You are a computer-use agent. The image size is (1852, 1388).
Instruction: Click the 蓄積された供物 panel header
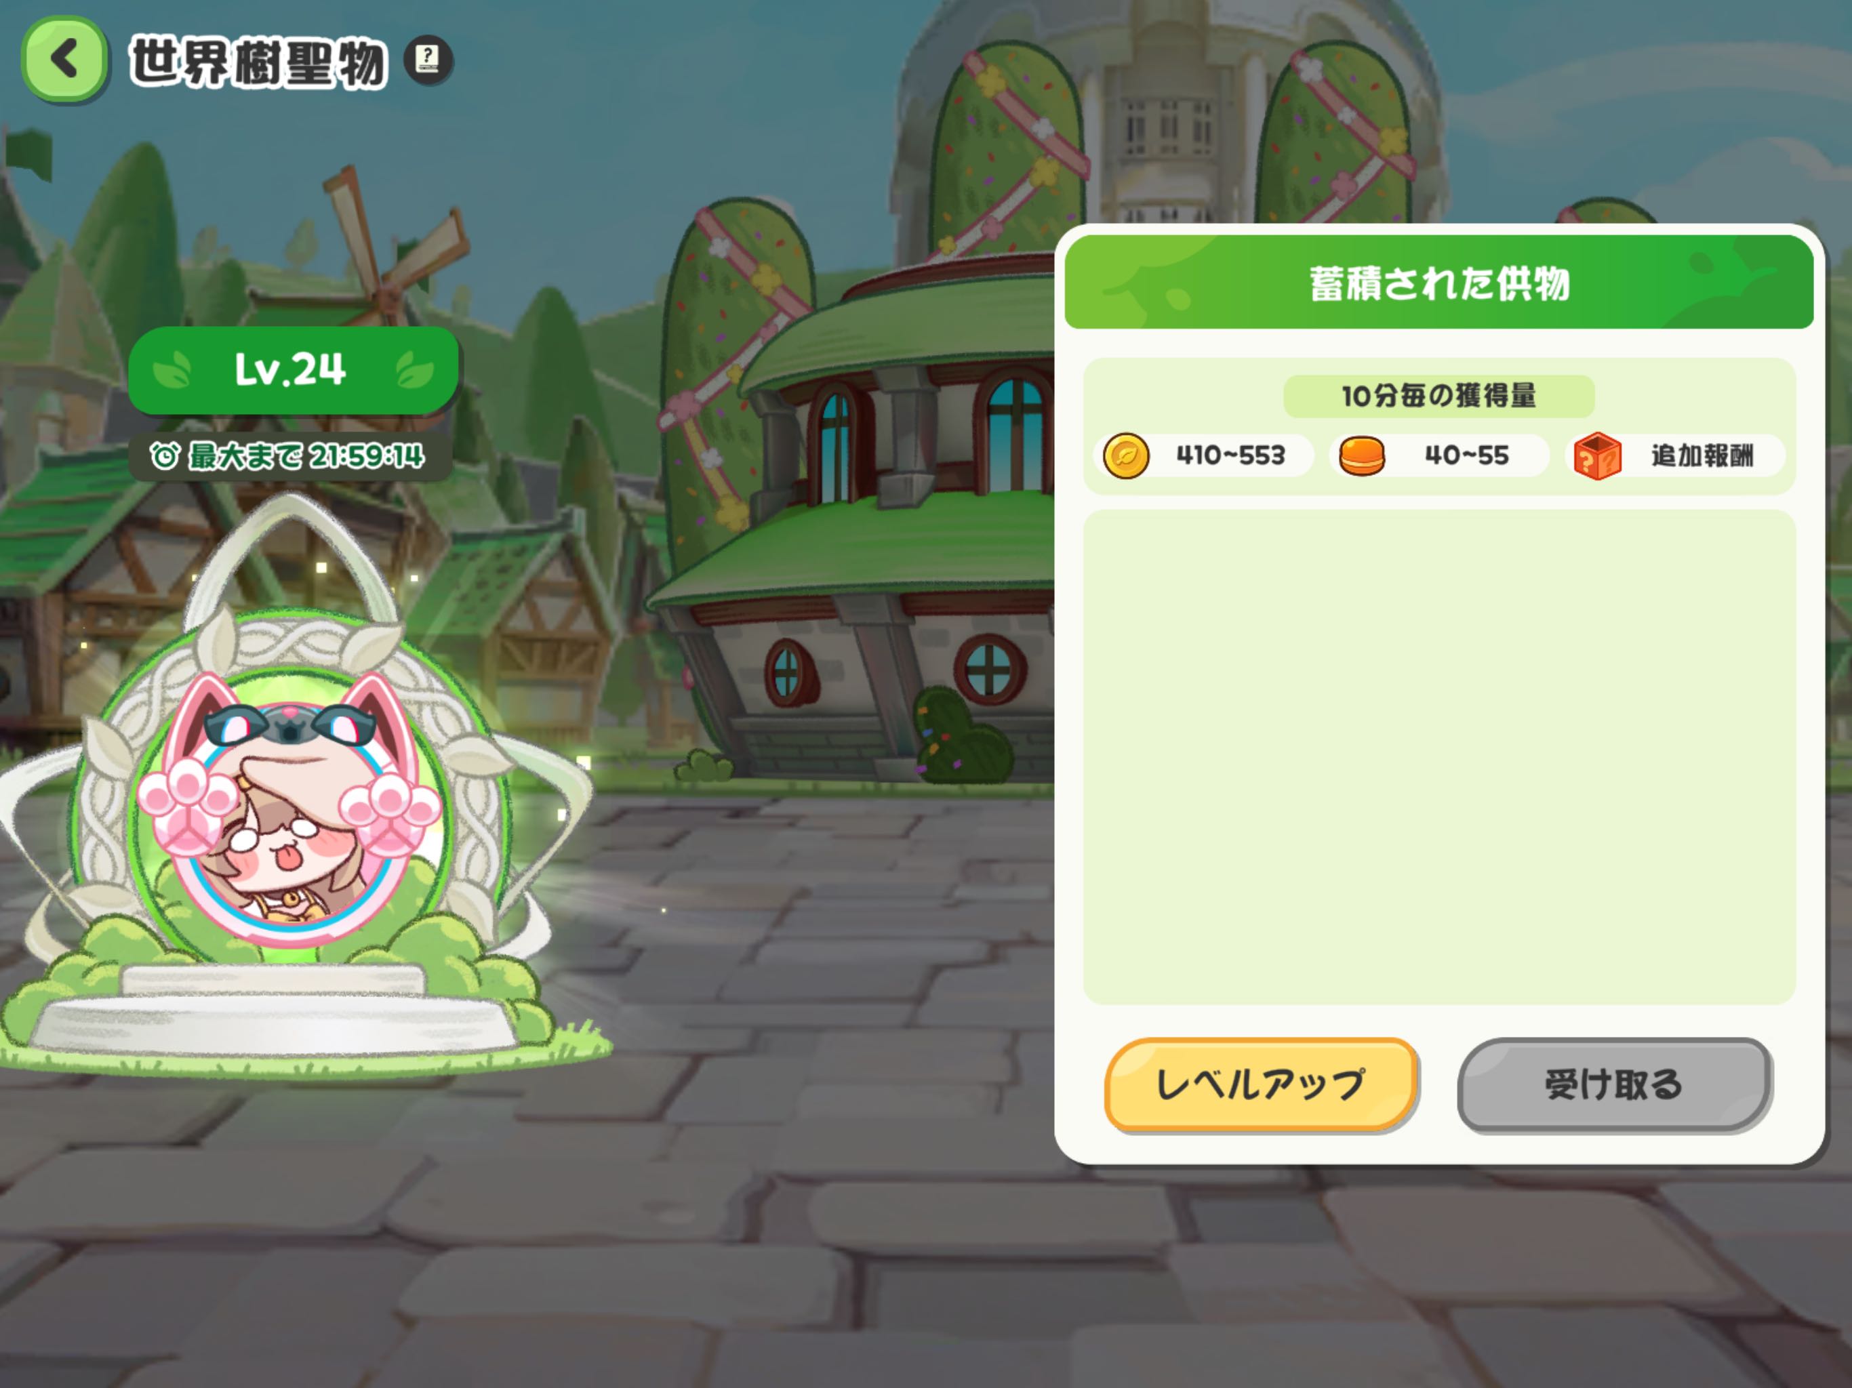click(x=1438, y=282)
